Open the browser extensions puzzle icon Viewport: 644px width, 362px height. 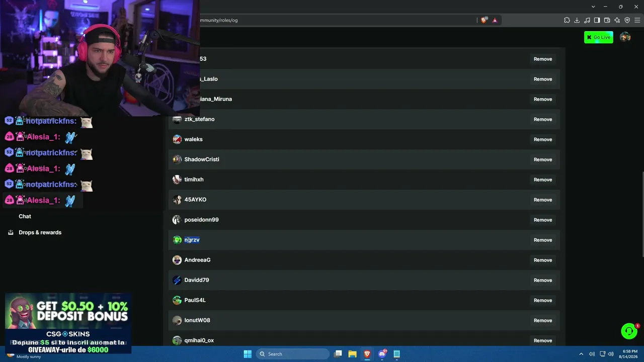coord(567,20)
